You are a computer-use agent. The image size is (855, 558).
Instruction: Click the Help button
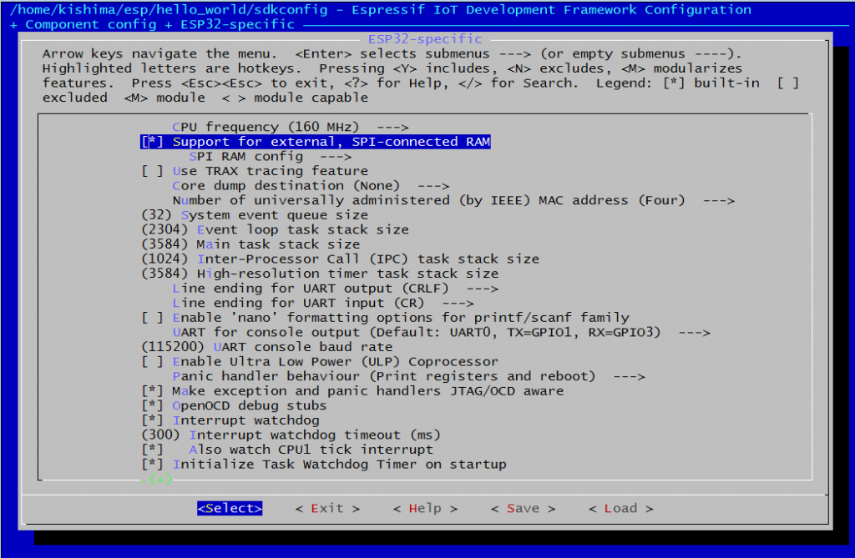(x=425, y=509)
